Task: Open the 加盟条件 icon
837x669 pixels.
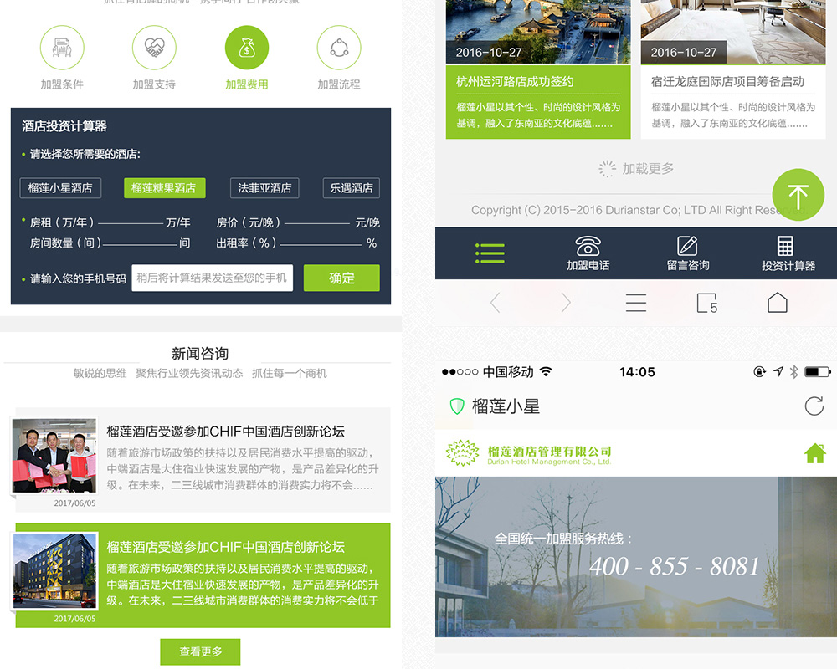Action: 62,48
